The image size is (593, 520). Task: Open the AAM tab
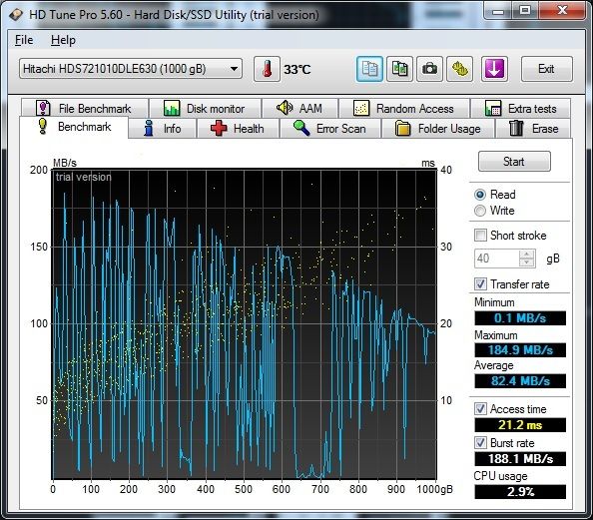coord(299,109)
